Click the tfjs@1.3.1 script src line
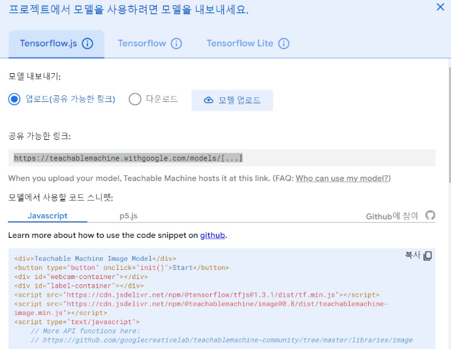Screen dimensions: 451x349 click(x=196, y=295)
